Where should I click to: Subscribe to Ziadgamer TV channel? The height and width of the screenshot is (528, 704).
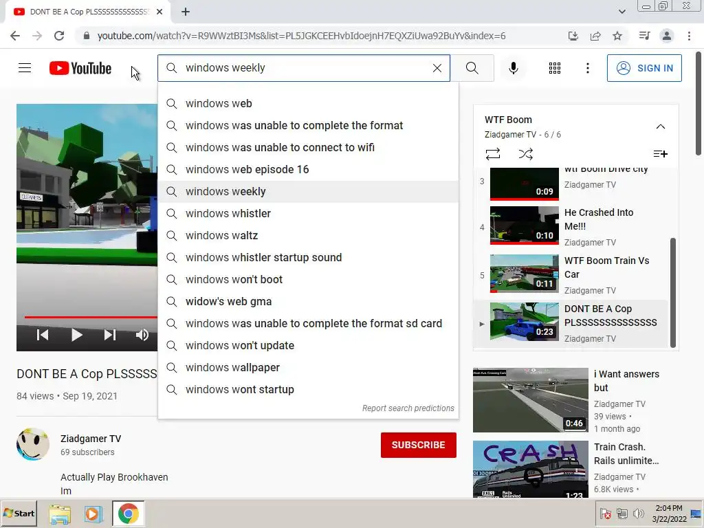(x=419, y=445)
